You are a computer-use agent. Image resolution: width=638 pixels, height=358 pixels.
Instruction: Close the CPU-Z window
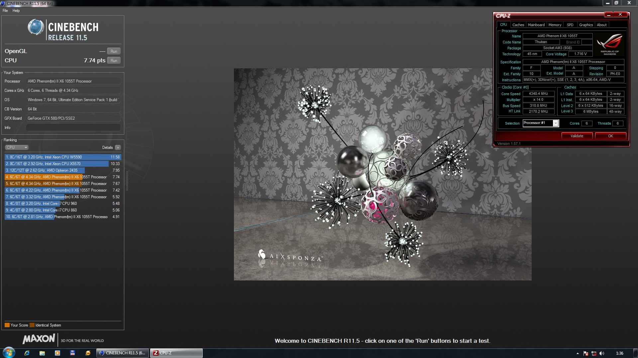click(x=620, y=15)
